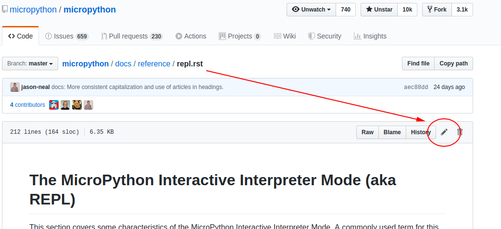Click the MicroPython Interactive Interpreter Mode heading
The height and width of the screenshot is (229, 501).
[x=213, y=190]
